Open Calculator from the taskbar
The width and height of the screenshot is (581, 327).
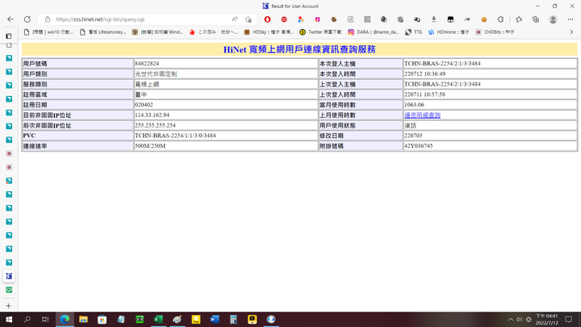coord(233,319)
